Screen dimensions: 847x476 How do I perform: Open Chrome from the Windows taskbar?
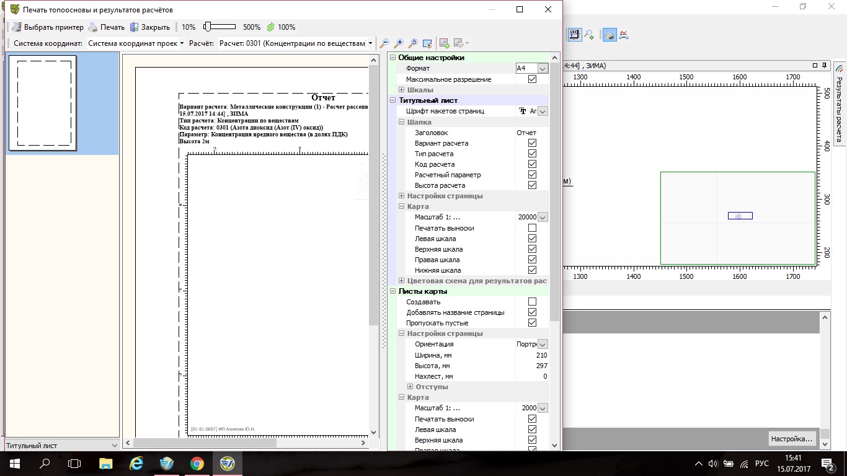pos(197,463)
